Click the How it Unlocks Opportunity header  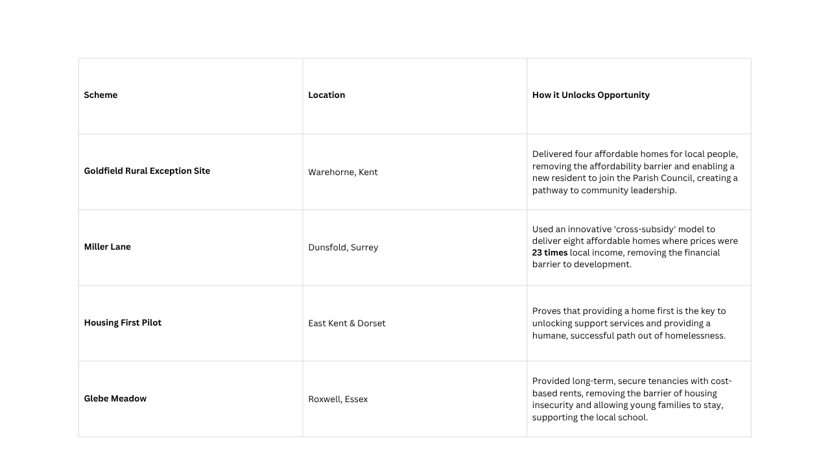click(x=591, y=95)
